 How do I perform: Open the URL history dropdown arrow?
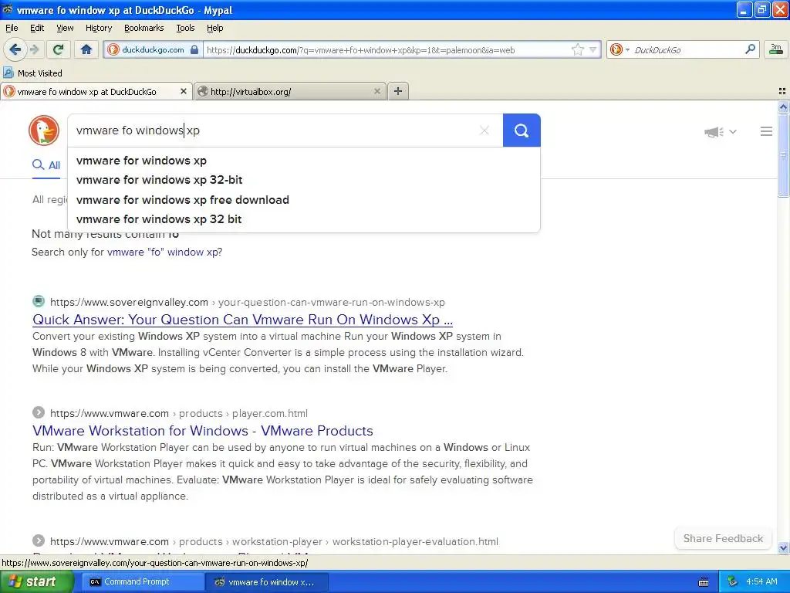coord(592,49)
